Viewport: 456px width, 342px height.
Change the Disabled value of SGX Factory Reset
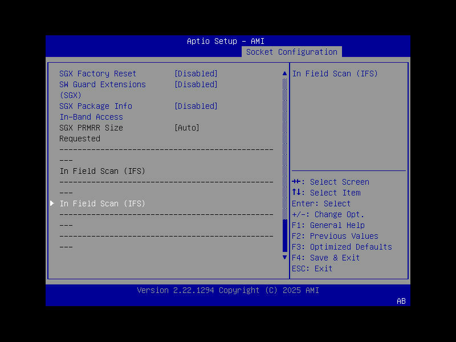(x=196, y=73)
